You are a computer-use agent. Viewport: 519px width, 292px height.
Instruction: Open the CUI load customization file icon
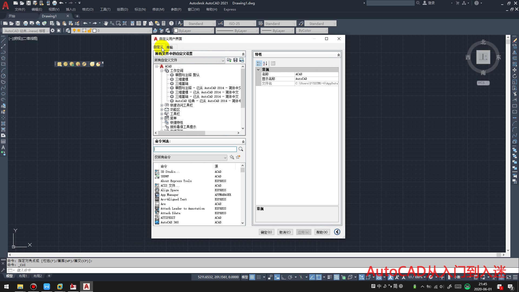point(229,60)
